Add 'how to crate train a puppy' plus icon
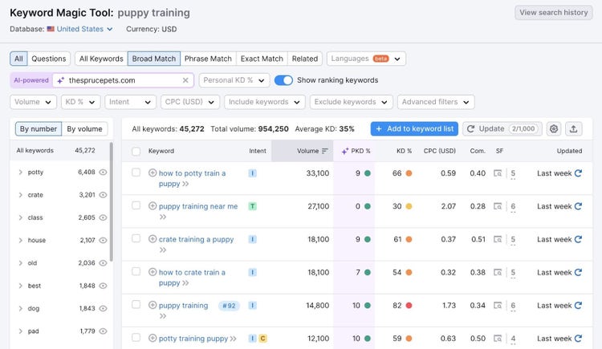This screenshot has width=602, height=349. point(153,272)
